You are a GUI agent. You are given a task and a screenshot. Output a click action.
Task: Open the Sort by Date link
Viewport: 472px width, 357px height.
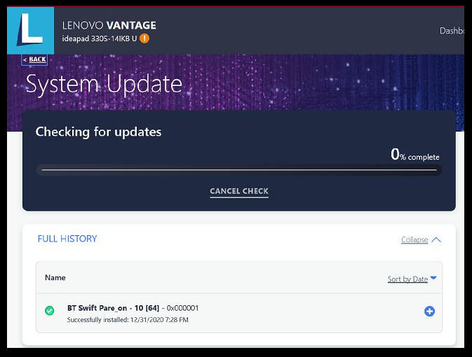click(407, 279)
